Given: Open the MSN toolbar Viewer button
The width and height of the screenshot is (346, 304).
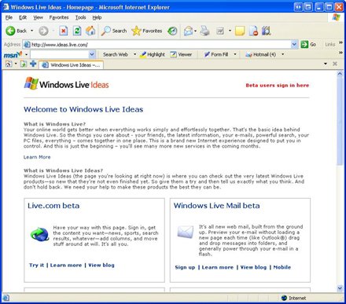Looking at the screenshot, I should pos(181,54).
